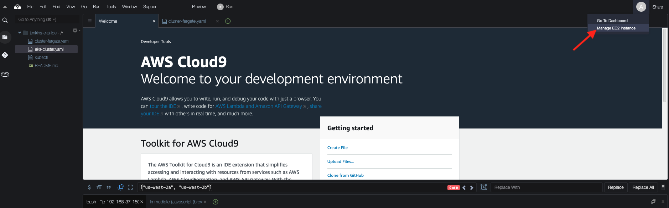Screen dimensions: 669x208
Task: Click the Welcome page vertical scrollbar
Action: click(664, 65)
